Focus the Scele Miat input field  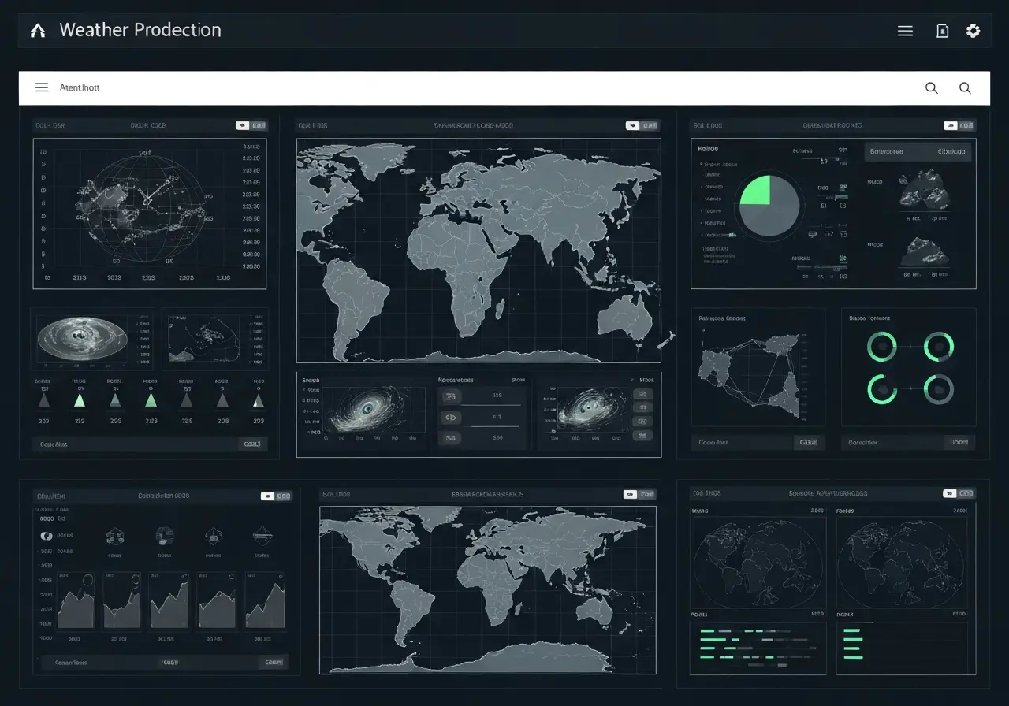point(136,444)
